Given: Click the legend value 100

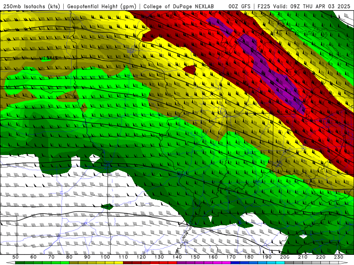Looking at the screenshot, I should (105, 257).
